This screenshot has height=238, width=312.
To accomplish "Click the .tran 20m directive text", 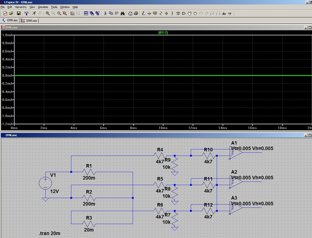I will tap(50, 233).
